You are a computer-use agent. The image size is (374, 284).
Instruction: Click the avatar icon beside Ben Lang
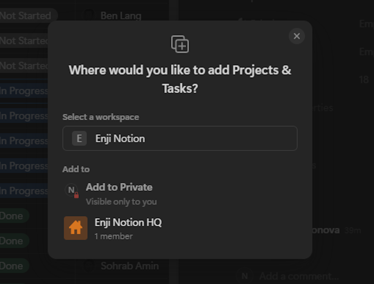[x=89, y=15]
